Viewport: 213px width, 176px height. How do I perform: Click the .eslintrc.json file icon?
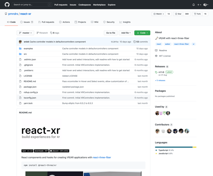(x=20, y=59)
